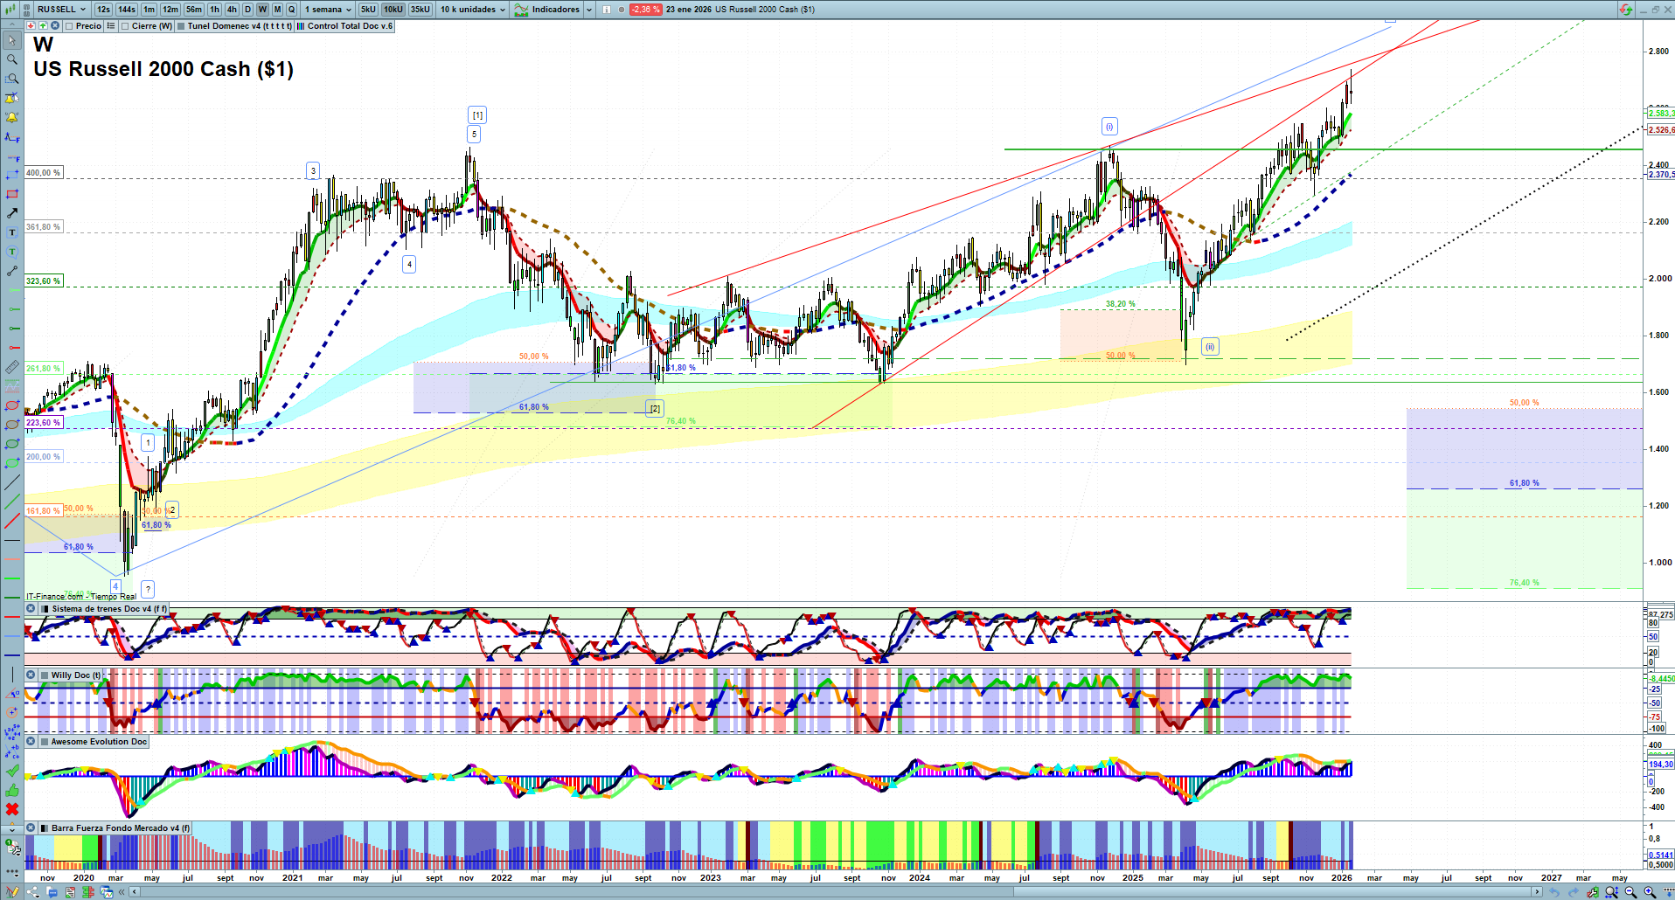Image resolution: width=1675 pixels, height=900 pixels.
Task: Click the 35kU units button
Action: [420, 10]
